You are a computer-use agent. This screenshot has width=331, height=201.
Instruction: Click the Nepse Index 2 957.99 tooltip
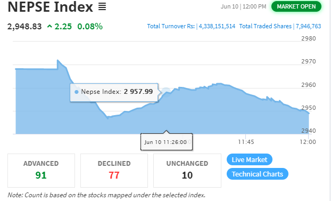click(114, 92)
